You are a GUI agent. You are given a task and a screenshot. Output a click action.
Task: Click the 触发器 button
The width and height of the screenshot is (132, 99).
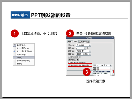point(73,60)
